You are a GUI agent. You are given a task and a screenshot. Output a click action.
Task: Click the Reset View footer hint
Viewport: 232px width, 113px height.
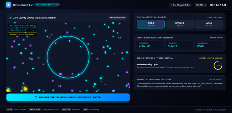(x=76, y=110)
